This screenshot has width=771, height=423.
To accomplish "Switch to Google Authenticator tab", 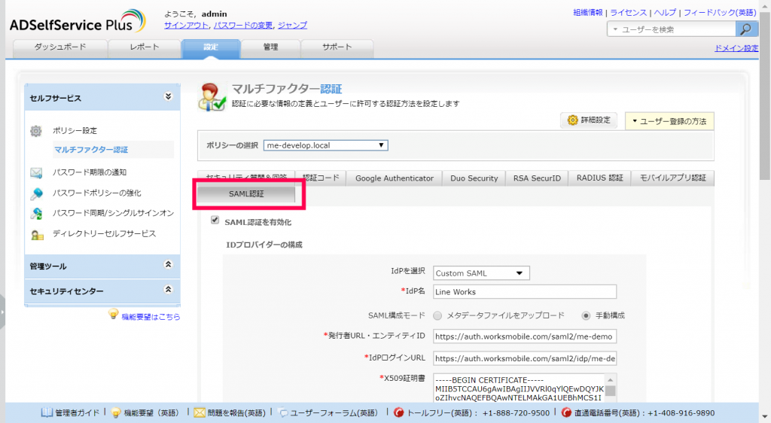I will (395, 178).
